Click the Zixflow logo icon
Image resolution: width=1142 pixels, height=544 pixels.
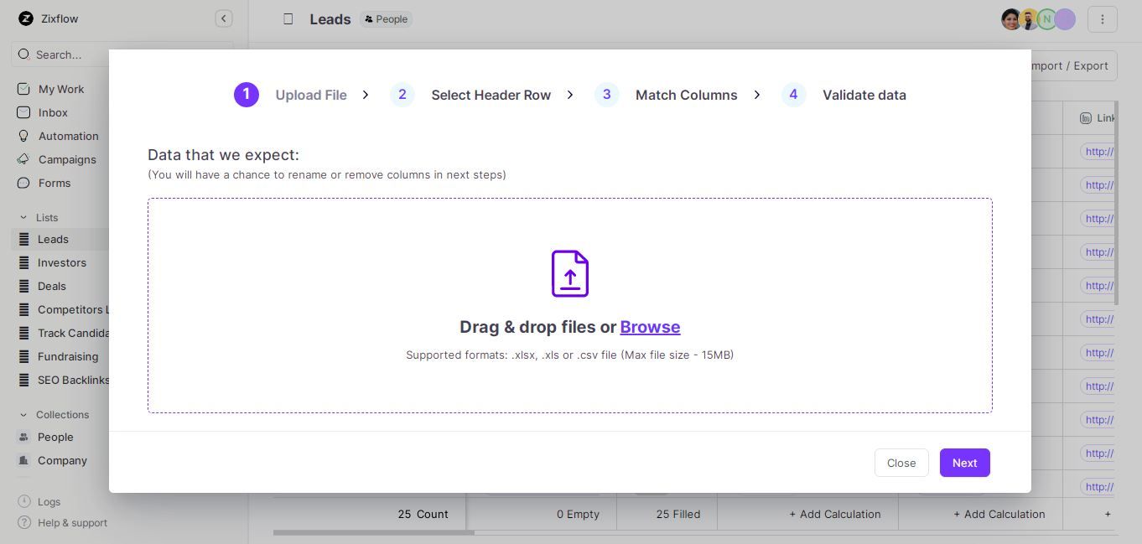point(27,18)
